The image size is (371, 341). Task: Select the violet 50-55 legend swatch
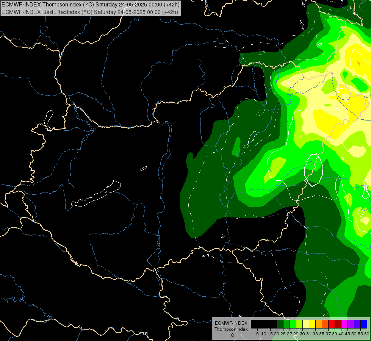tap(357, 324)
